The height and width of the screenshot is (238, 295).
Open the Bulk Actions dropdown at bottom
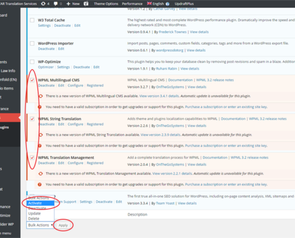[41, 225]
